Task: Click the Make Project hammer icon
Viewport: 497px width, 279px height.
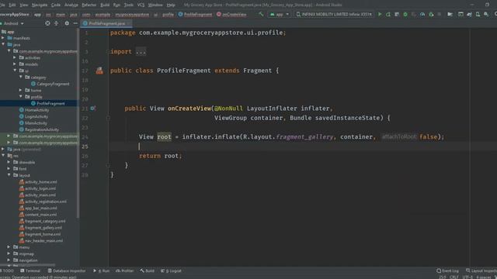Action: click(x=261, y=14)
